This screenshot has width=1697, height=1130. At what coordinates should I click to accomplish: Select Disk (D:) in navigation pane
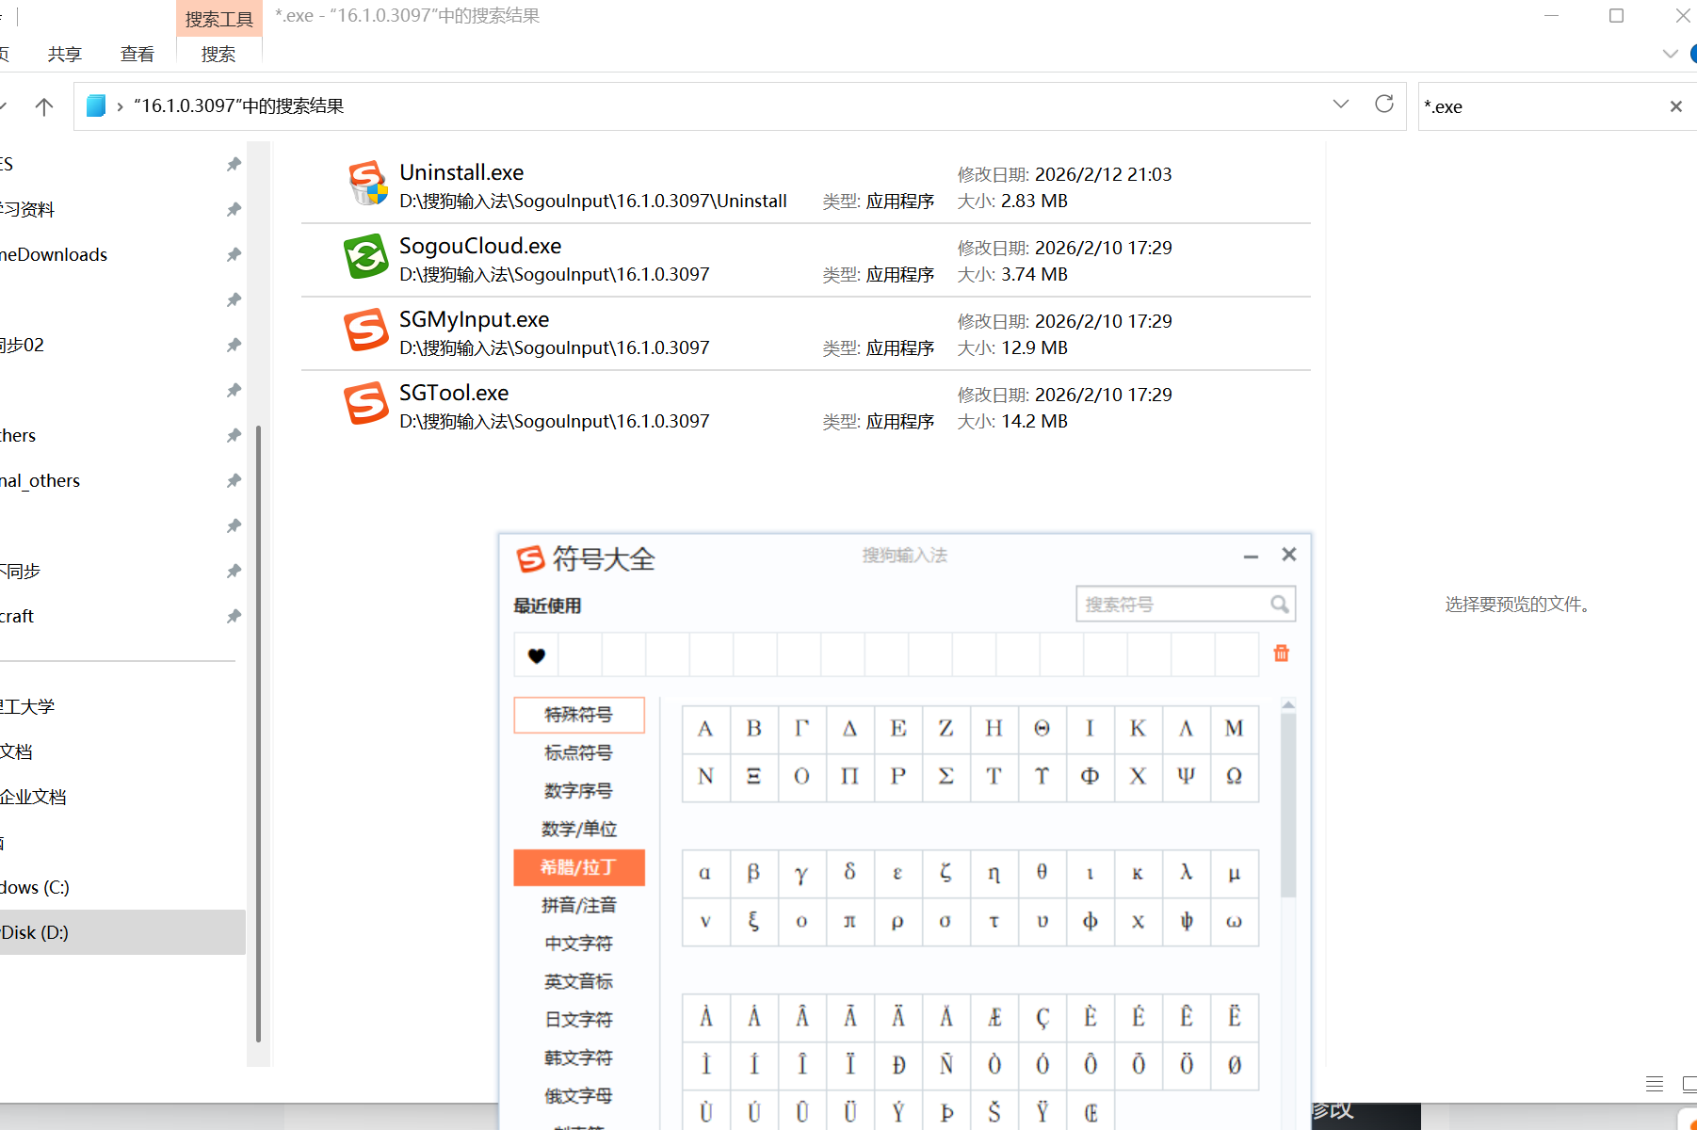point(122,932)
